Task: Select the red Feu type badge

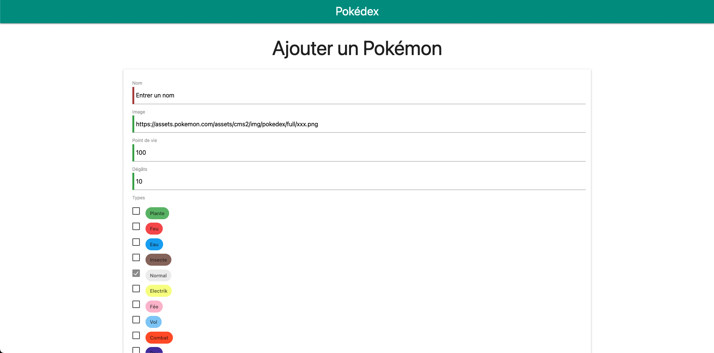Action: pos(154,229)
